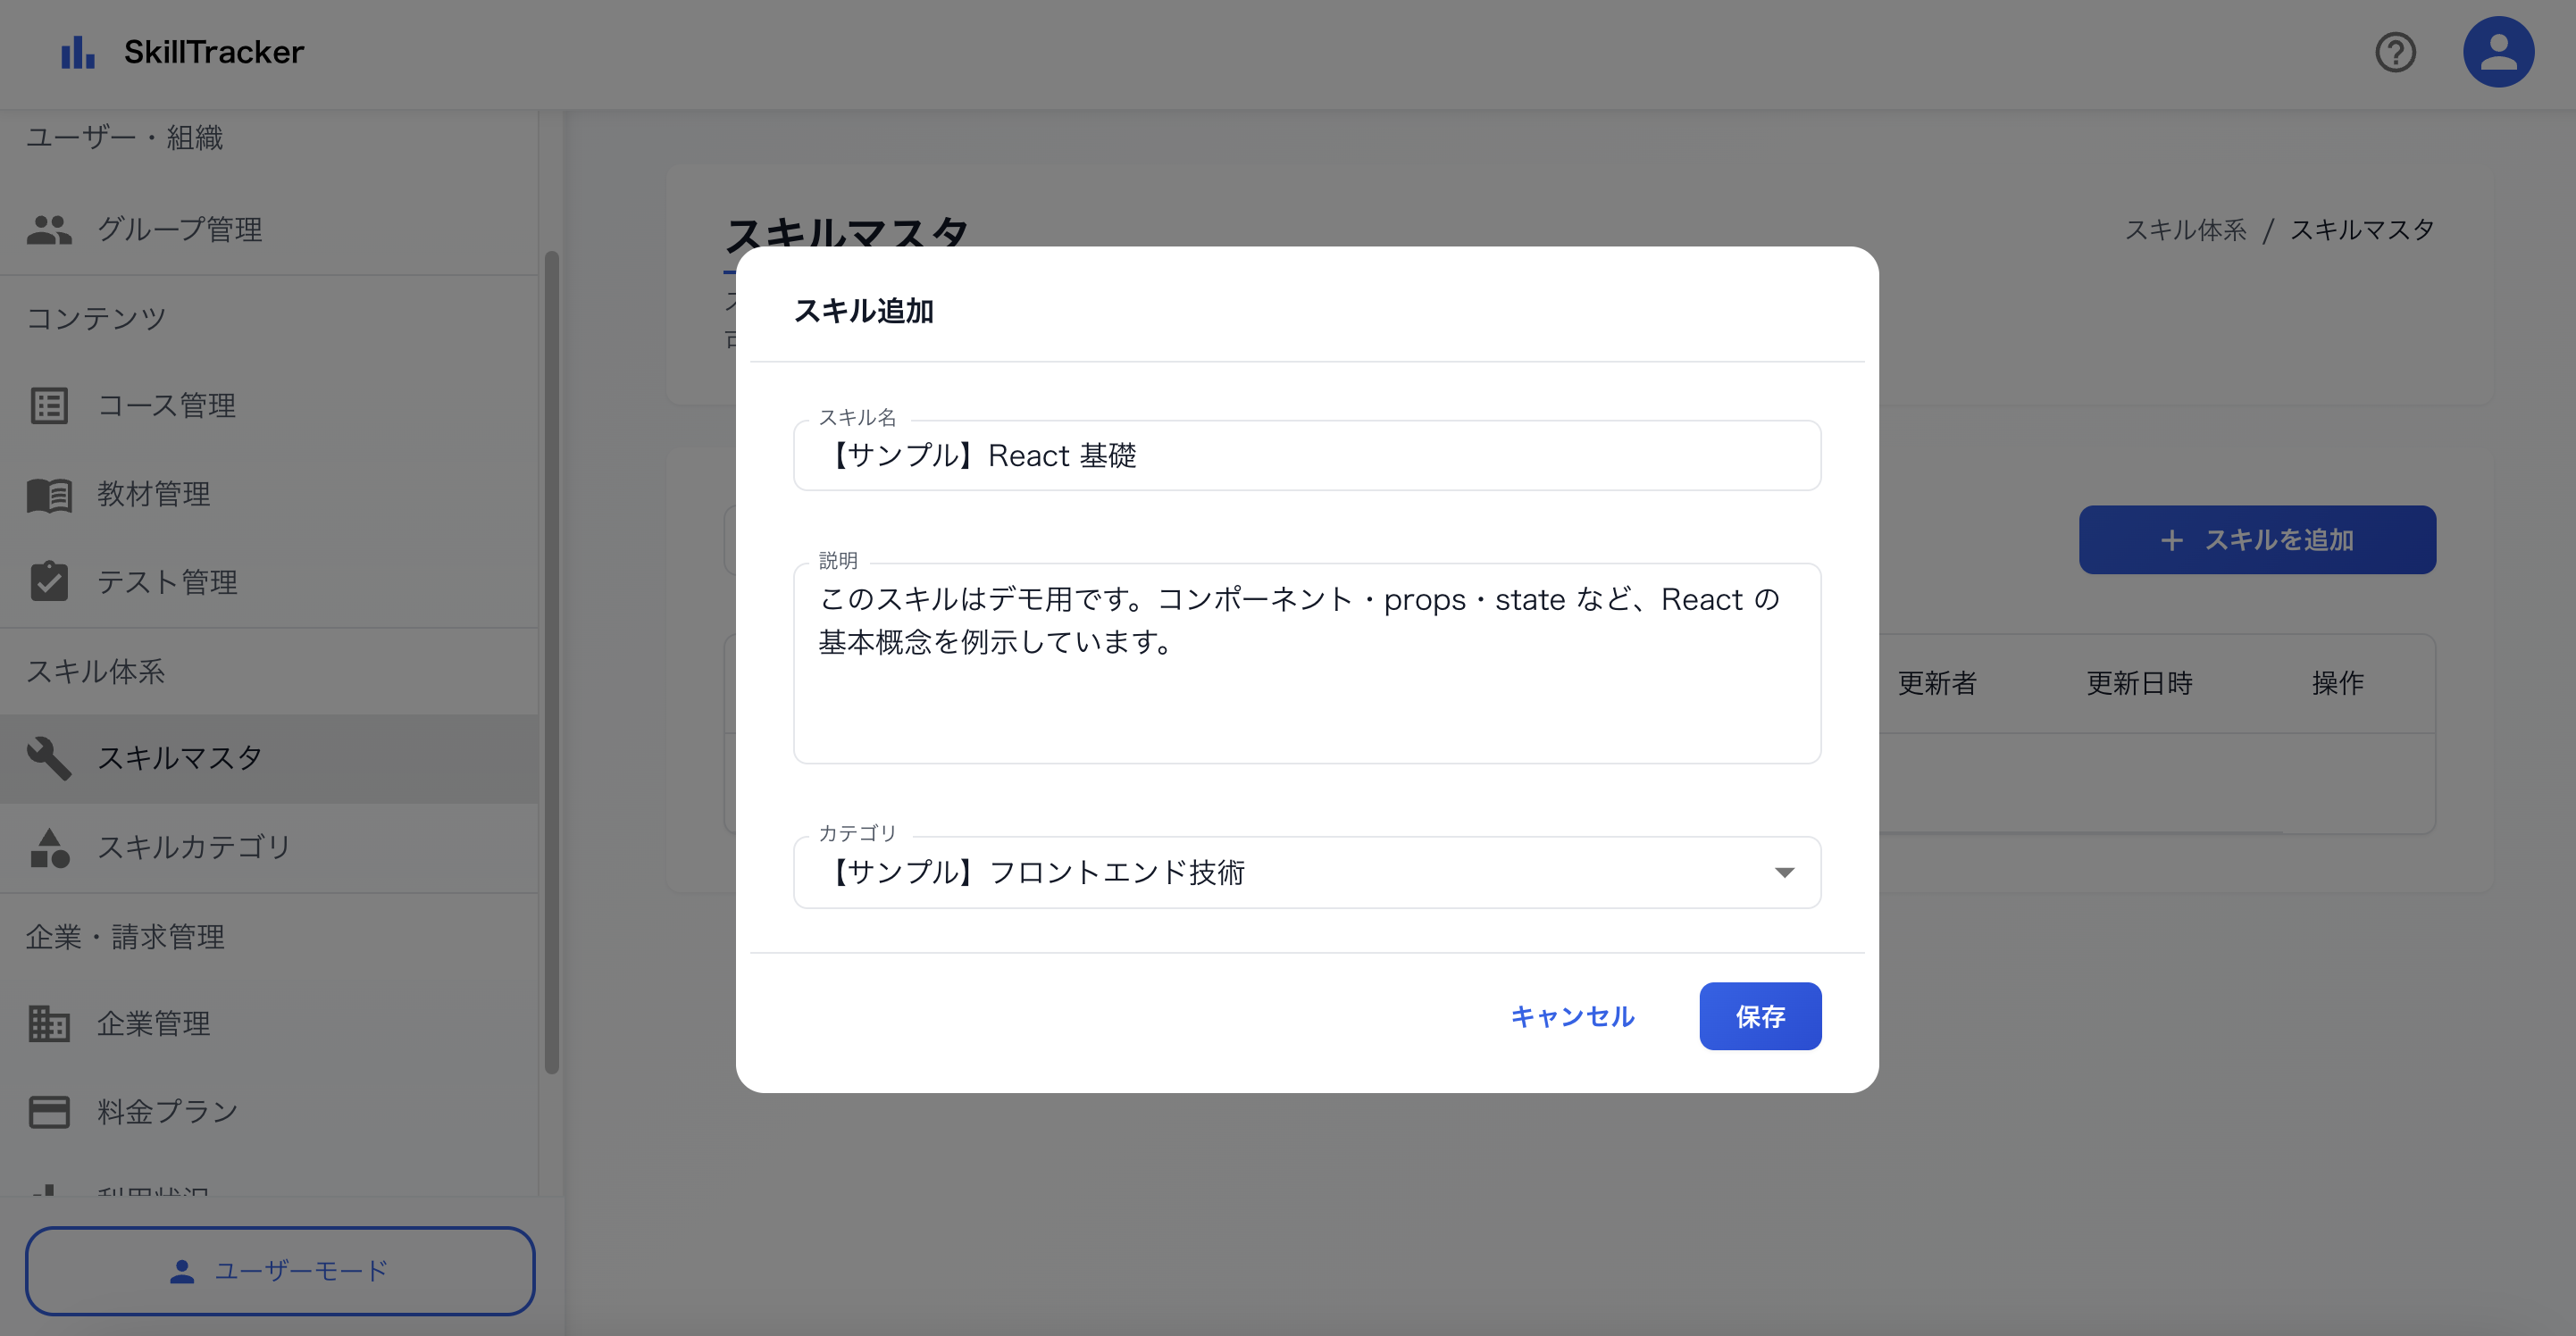Click the グループ管理 people icon
Image resolution: width=2576 pixels, height=1336 pixels.
[49, 230]
